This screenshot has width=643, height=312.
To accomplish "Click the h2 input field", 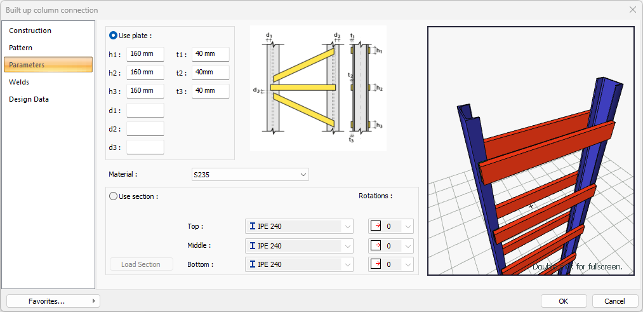I will pyautogui.click(x=145, y=72).
